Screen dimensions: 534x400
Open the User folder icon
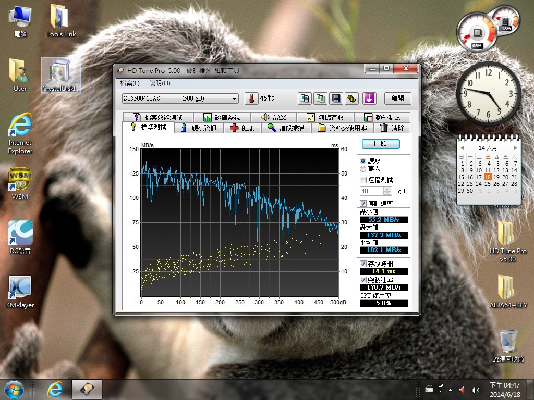[x=20, y=75]
